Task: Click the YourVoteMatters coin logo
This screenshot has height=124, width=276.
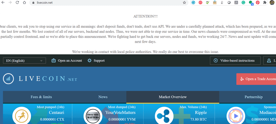Action: tap(93, 116)
